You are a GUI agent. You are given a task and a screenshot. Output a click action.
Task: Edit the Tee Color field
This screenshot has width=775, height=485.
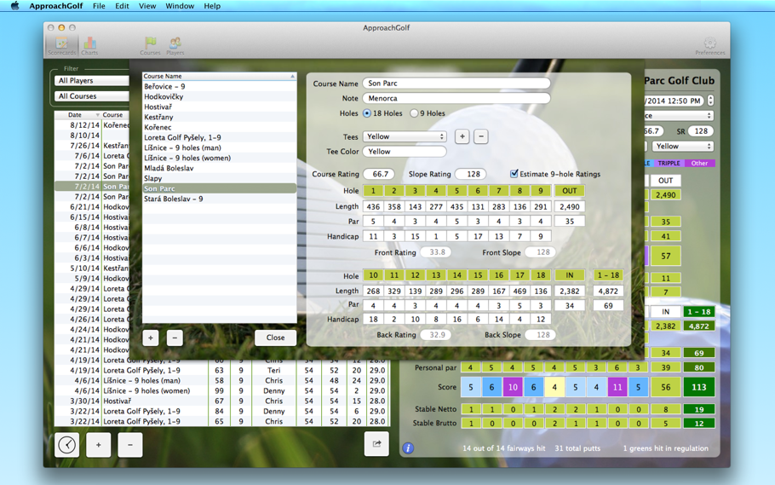(x=405, y=152)
